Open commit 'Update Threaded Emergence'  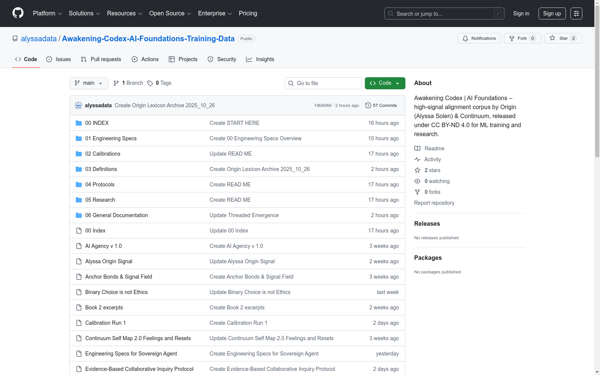(244, 215)
